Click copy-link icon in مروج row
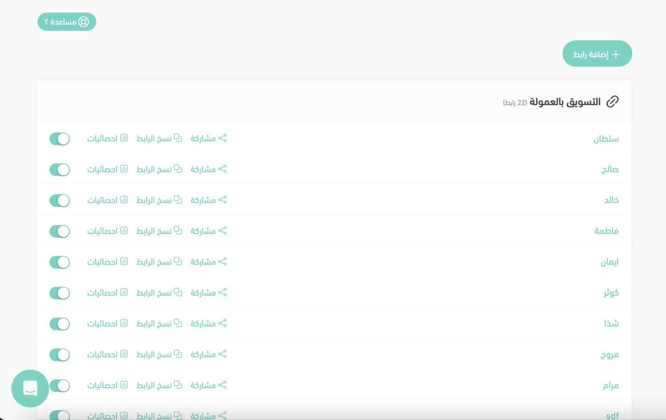Screen dimensions: 666x420 click(178, 354)
